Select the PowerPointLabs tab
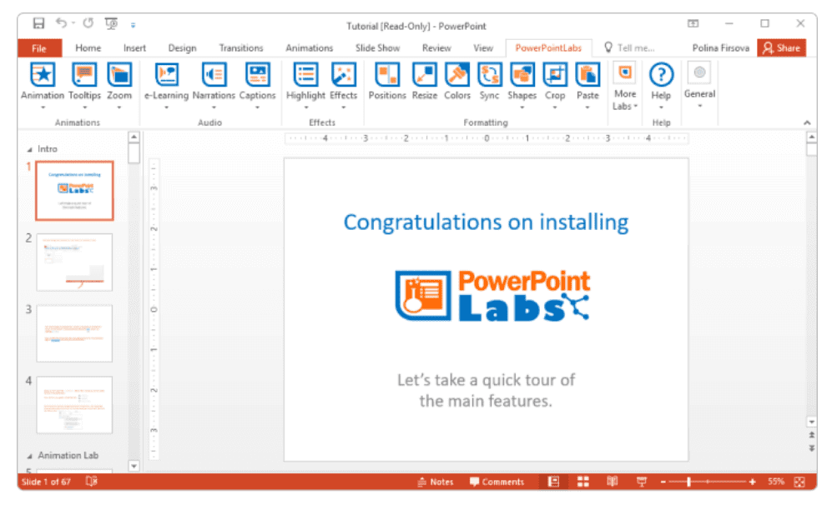Image resolution: width=832 pixels, height=505 pixels. pos(548,47)
